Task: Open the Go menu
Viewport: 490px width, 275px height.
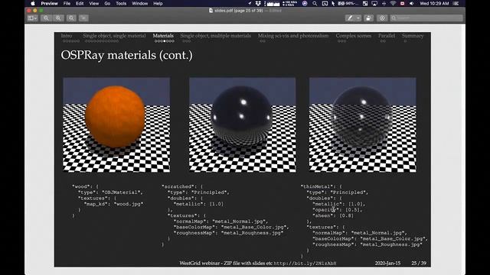Action: pos(107,3)
